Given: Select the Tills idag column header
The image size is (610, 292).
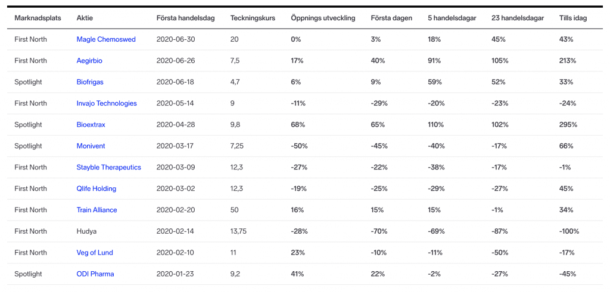Looking at the screenshot, I should (573, 18).
